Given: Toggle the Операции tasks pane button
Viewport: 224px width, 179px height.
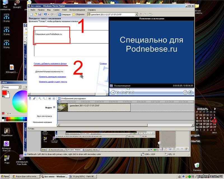Looking at the screenshot, I should [x=64, y=15].
